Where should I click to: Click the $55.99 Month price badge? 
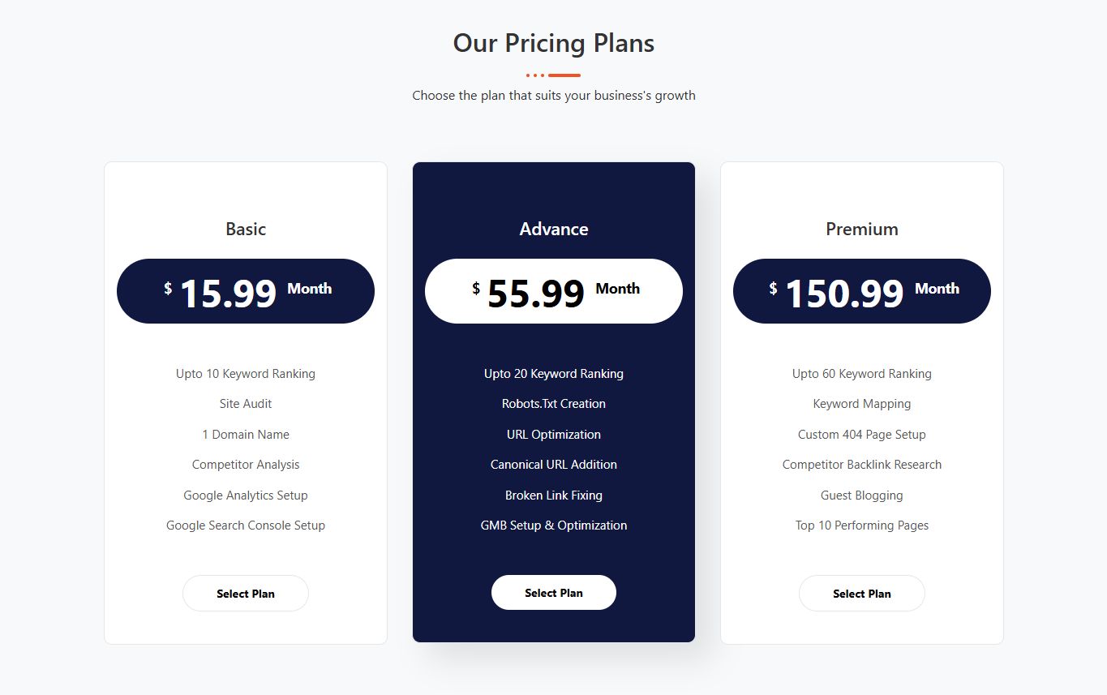(x=553, y=291)
